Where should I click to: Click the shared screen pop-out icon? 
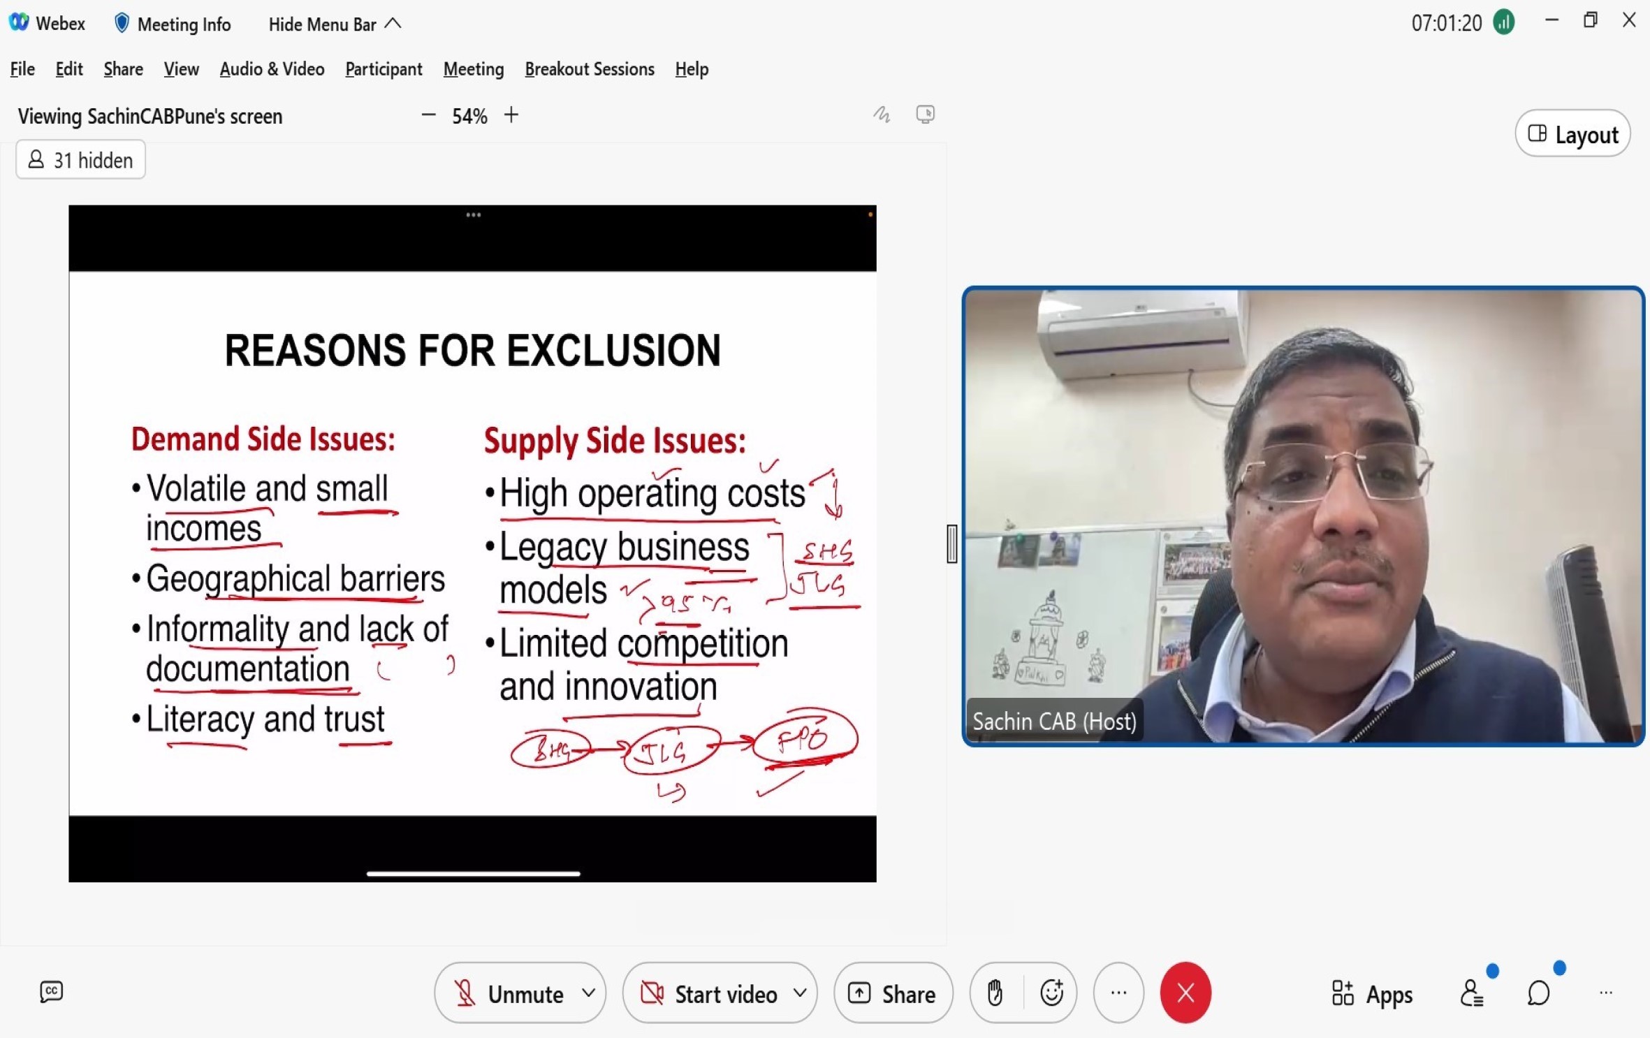pos(925,115)
